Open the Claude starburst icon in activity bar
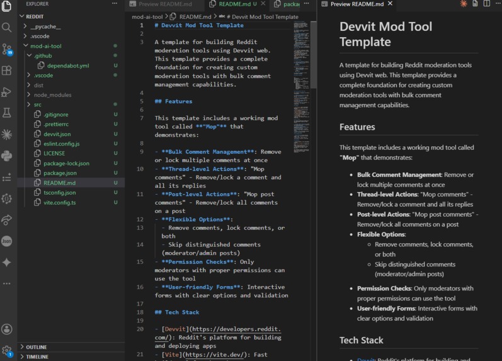This screenshot has width=502, height=361. pyautogui.click(x=7, y=135)
